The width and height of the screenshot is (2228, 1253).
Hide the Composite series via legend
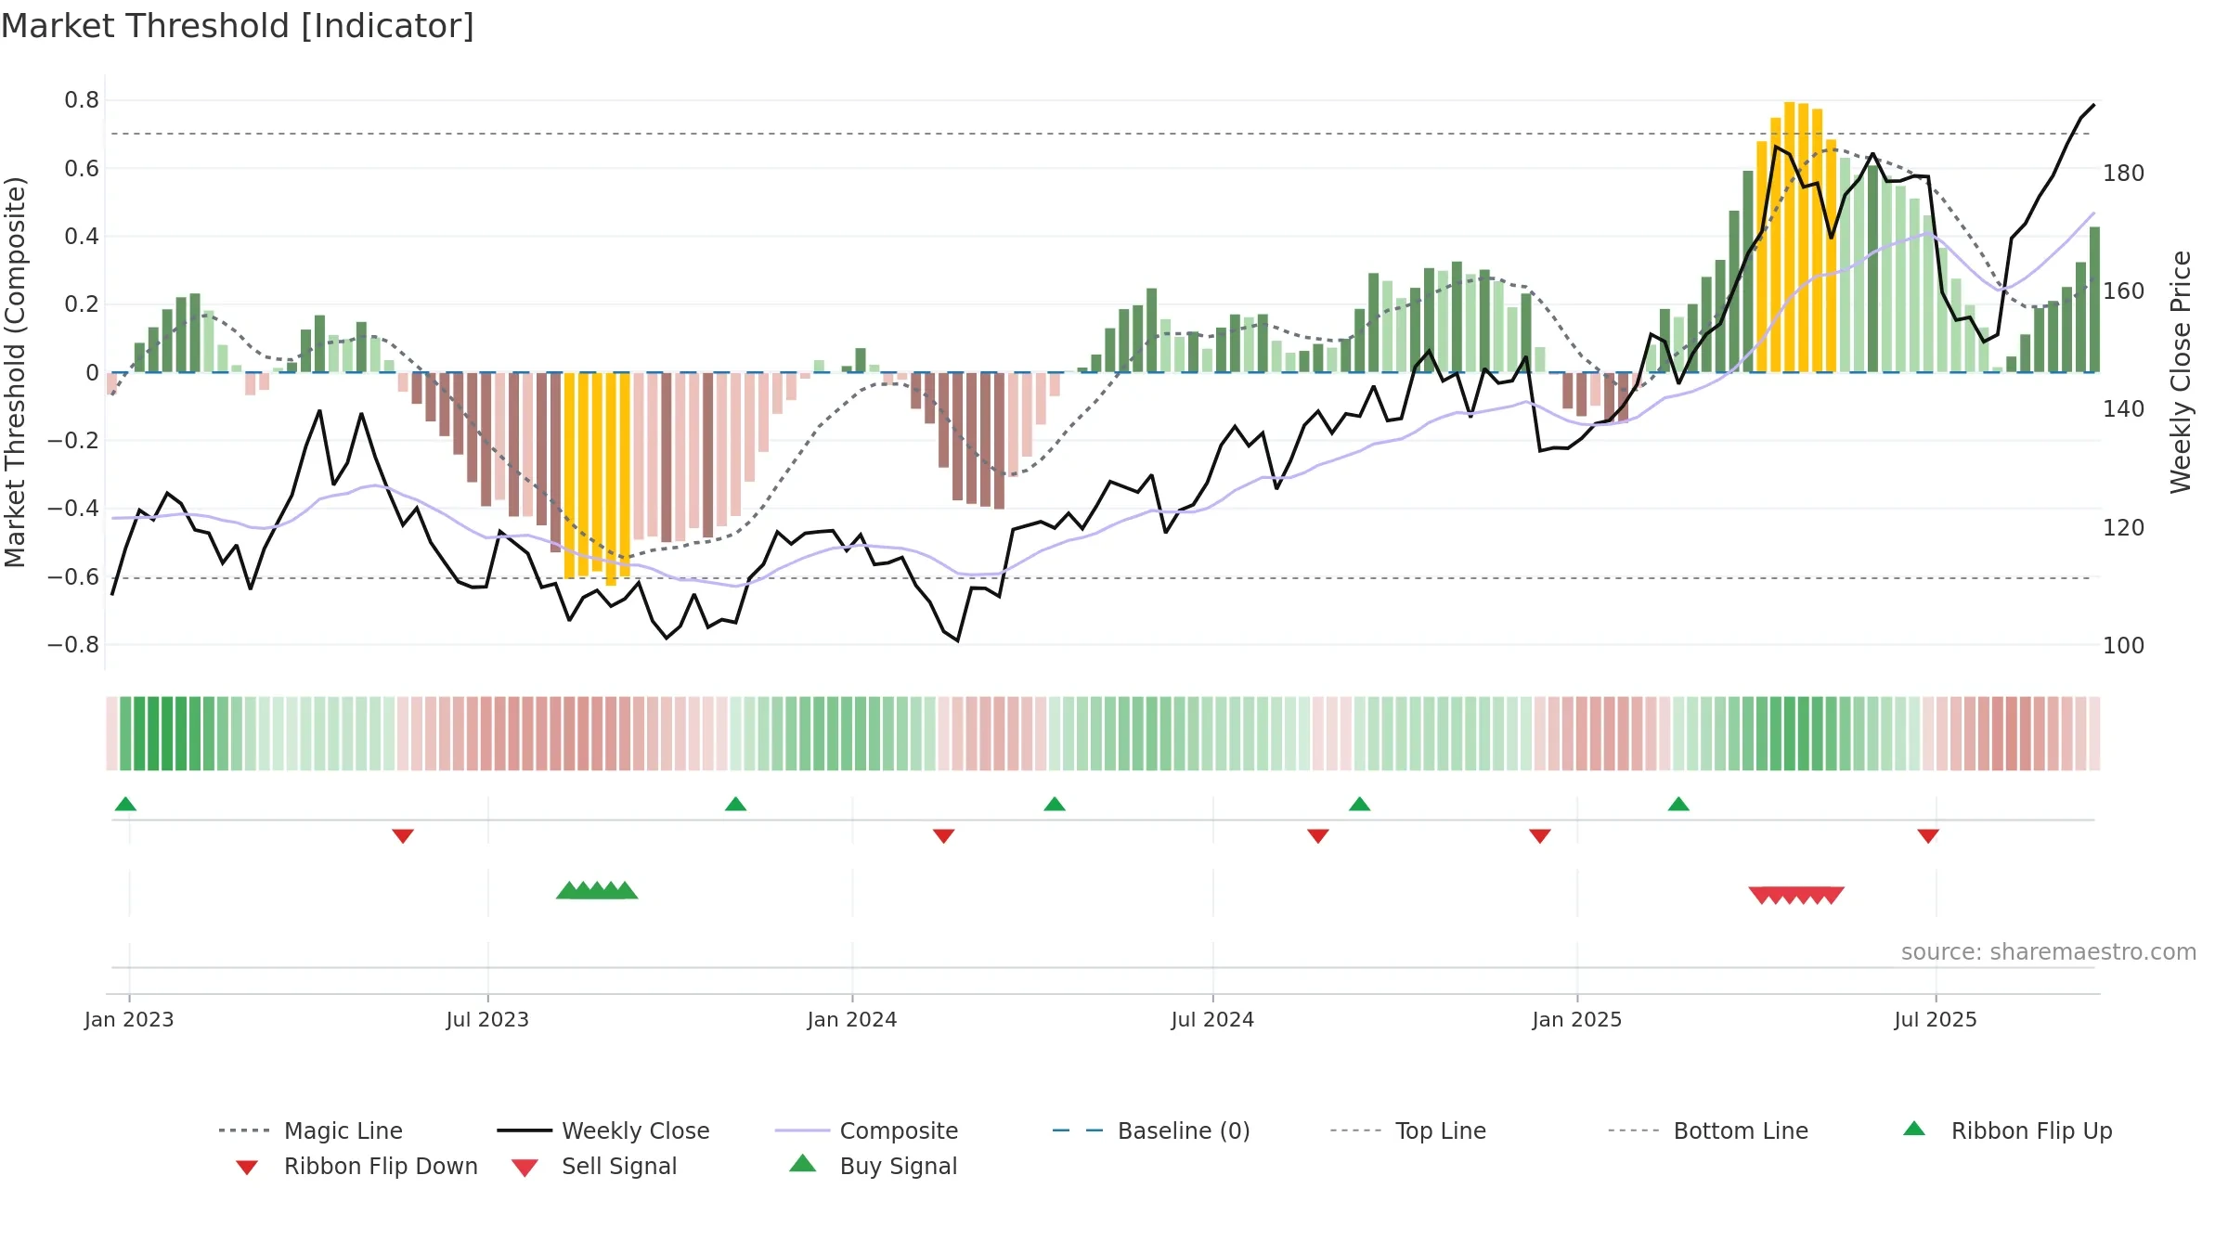tap(866, 1130)
